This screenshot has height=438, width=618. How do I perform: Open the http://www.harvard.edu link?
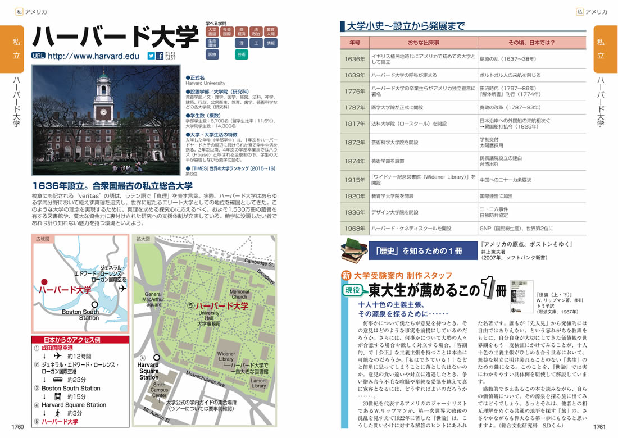coord(93,56)
